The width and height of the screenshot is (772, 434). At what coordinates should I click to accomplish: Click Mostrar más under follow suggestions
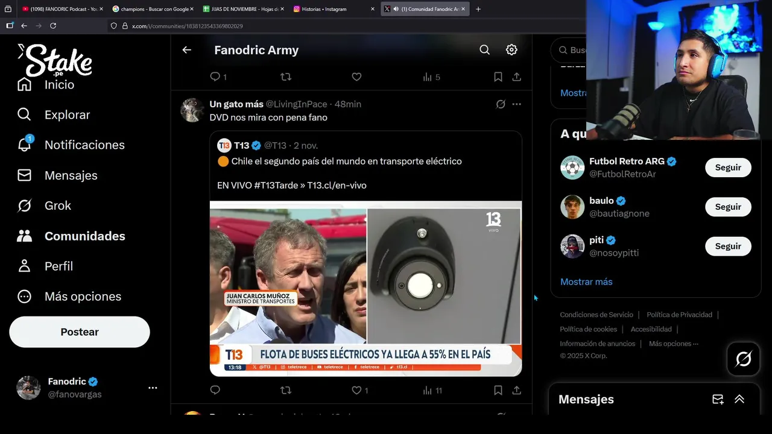(x=586, y=281)
